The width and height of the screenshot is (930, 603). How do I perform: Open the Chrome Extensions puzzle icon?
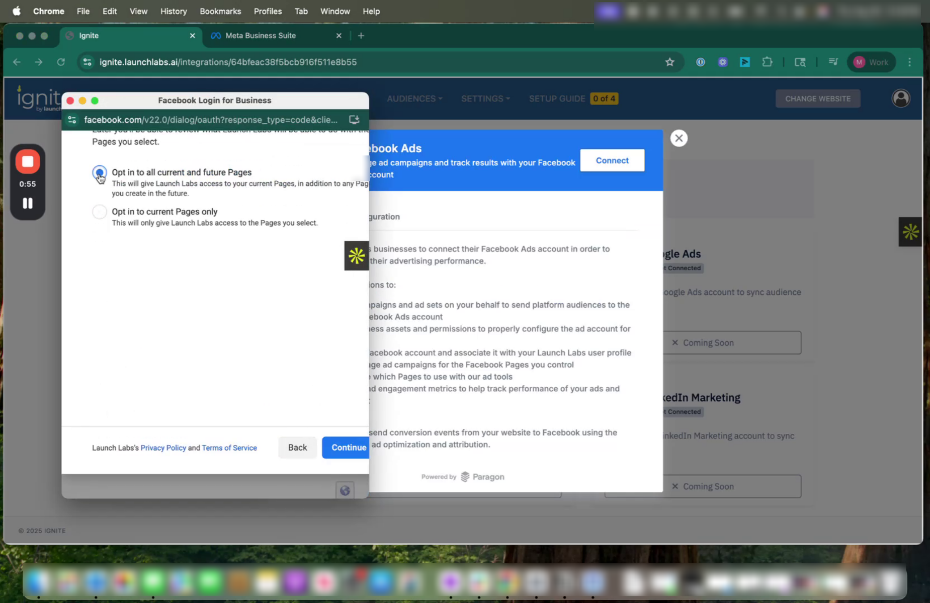click(x=767, y=62)
